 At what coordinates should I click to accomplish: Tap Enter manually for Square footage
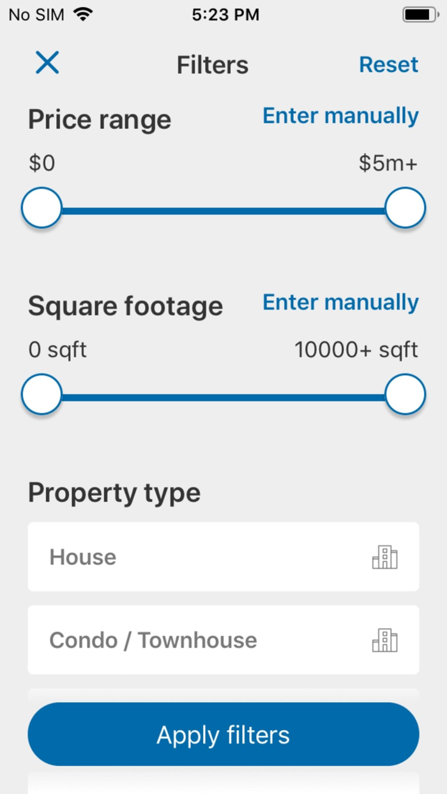coord(340,303)
